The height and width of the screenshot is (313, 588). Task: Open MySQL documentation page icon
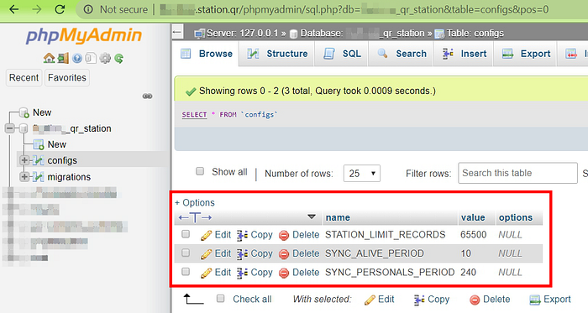[x=91, y=58]
